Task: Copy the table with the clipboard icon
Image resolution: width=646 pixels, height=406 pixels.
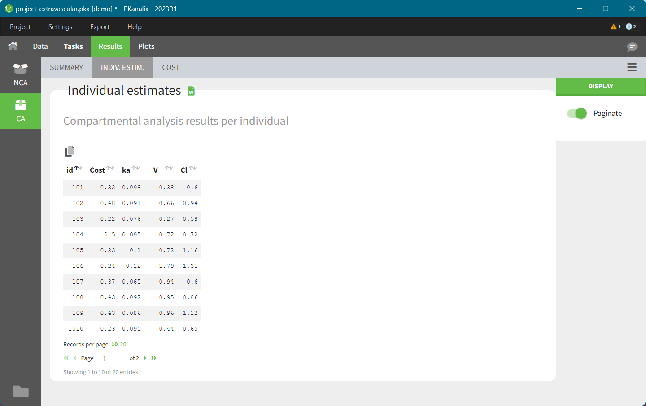Action: (70, 152)
